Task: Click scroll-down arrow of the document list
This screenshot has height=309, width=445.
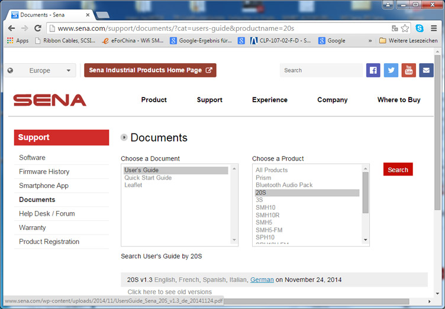Action: click(234, 240)
